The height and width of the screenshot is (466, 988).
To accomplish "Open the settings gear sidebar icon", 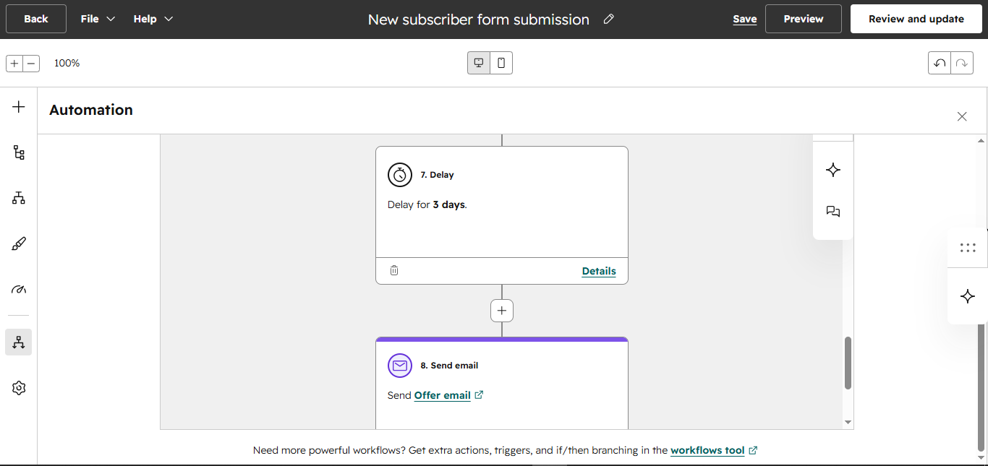I will point(19,388).
